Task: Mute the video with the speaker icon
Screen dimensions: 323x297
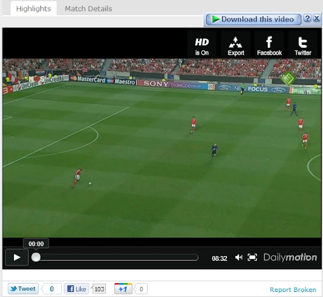Action: tap(239, 257)
